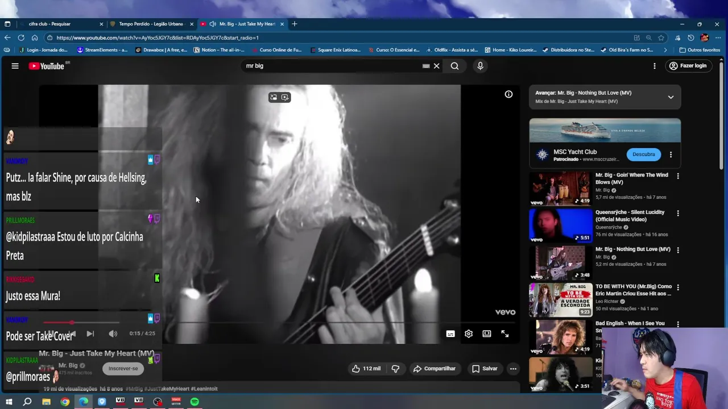Open tab actions menu at window top-left
This screenshot has height=409, width=728.
[x=7, y=24]
